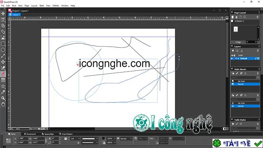Open lower line arrowhead style dropdown
Image resolution: width=263 pixels, height=148 pixels.
click(90, 143)
